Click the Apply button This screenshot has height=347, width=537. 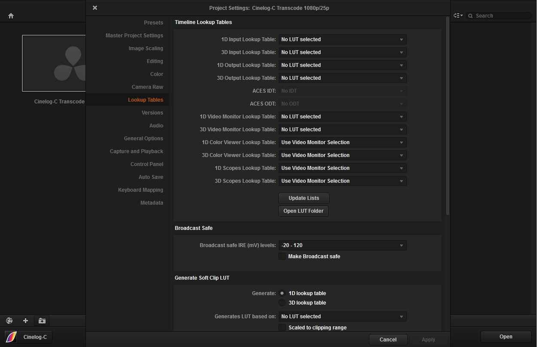coord(428,340)
